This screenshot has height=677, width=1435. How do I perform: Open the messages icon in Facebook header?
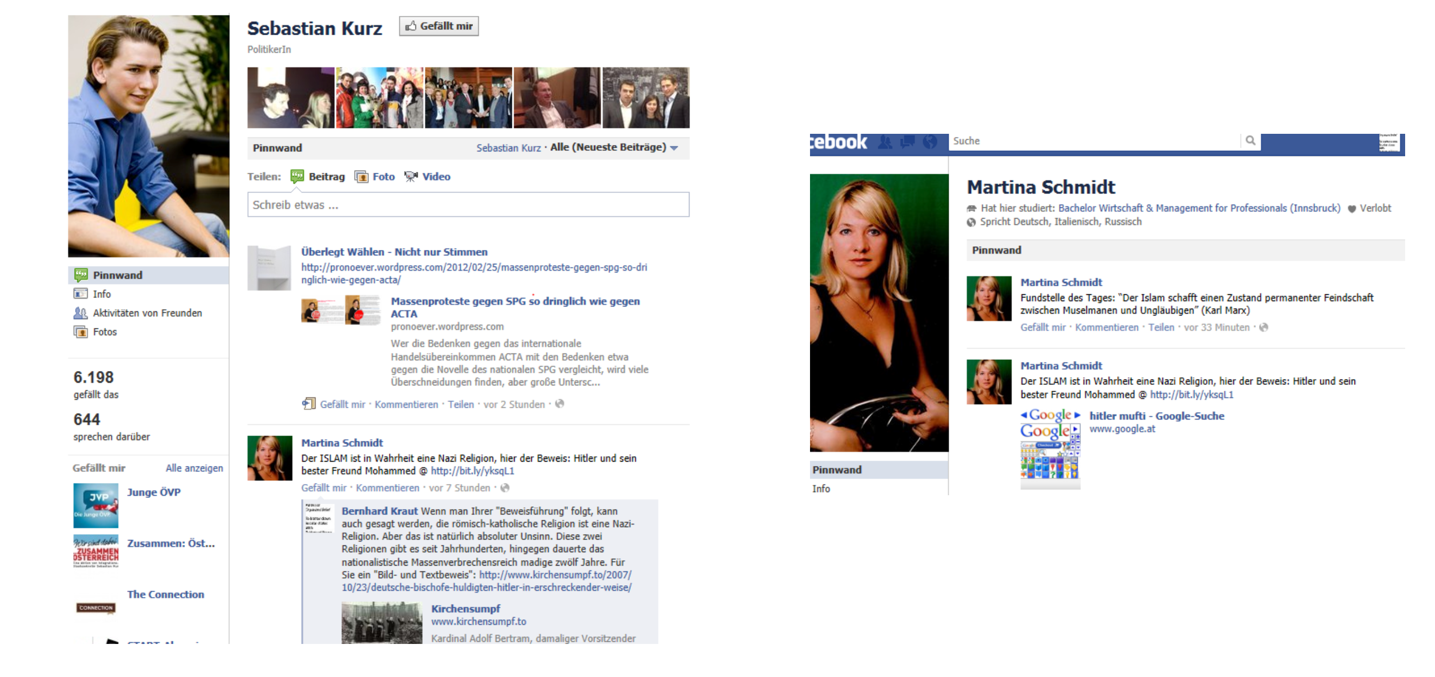point(908,142)
